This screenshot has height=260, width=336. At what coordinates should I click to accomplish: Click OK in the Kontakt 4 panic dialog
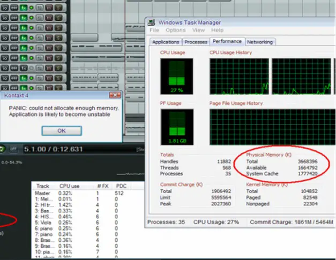62,131
